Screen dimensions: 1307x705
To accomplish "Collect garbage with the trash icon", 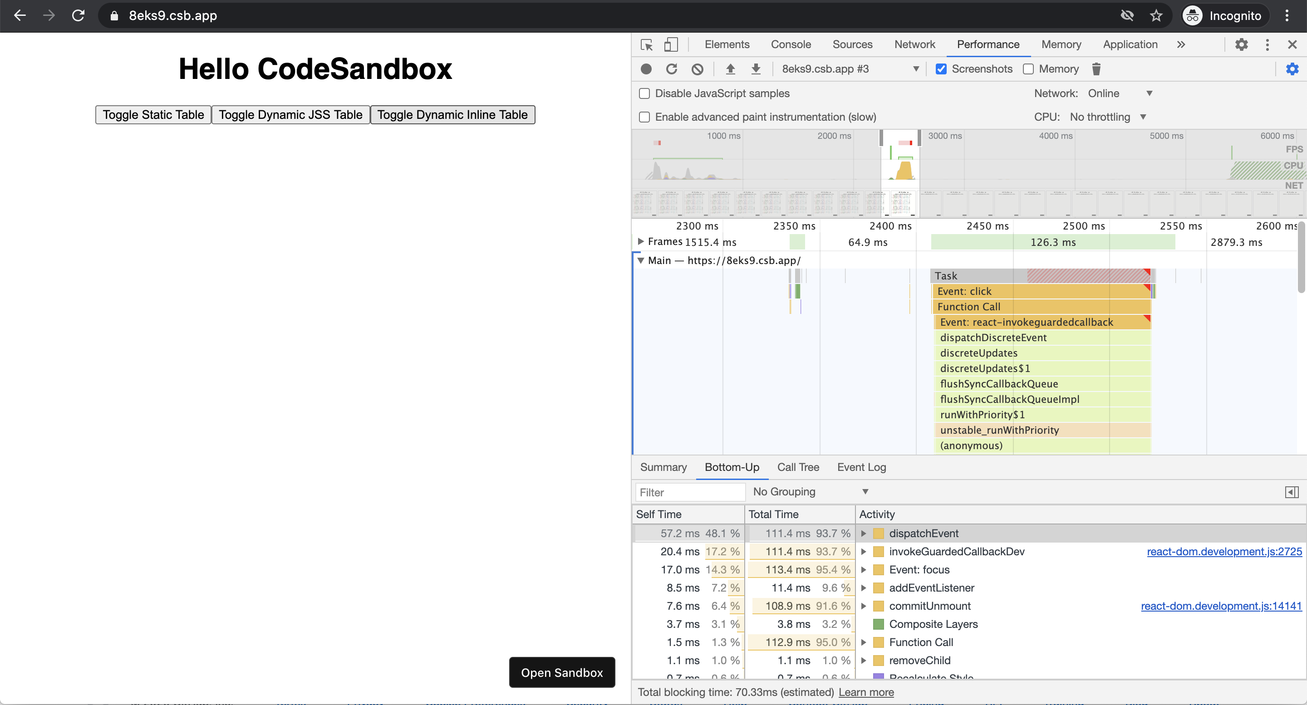I will [1096, 69].
